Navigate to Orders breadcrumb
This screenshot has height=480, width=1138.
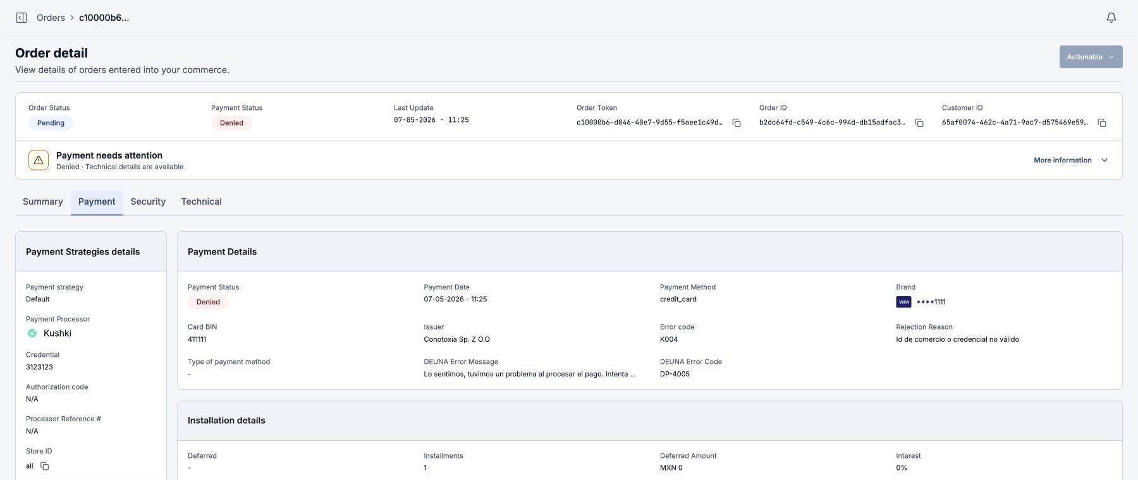51,18
